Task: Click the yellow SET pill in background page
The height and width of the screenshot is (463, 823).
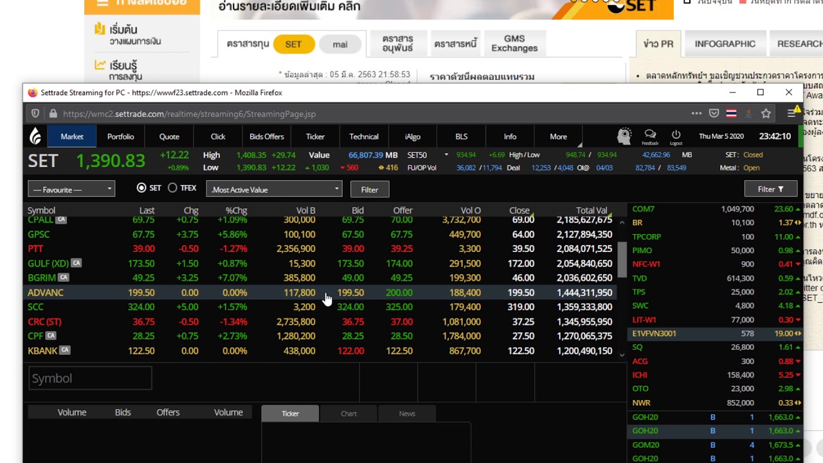Action: click(x=293, y=44)
